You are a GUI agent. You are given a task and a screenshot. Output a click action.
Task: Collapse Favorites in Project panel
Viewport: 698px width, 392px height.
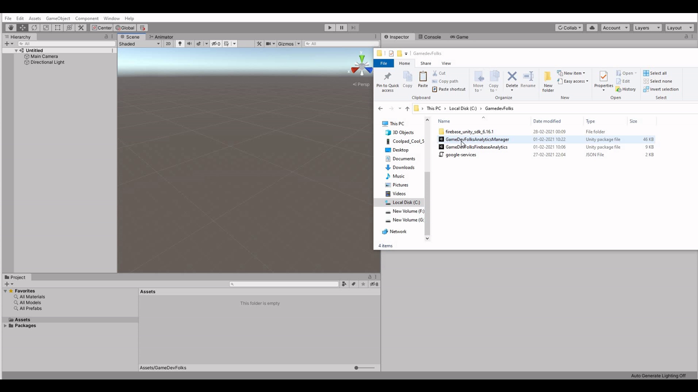pos(5,291)
